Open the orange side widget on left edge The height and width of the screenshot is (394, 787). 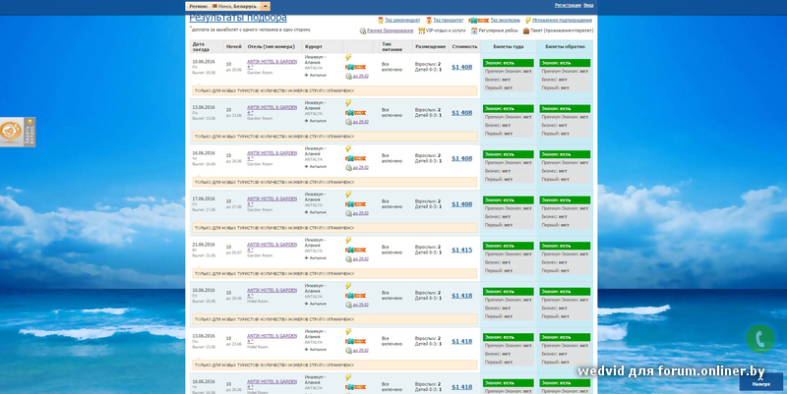pos(14,133)
